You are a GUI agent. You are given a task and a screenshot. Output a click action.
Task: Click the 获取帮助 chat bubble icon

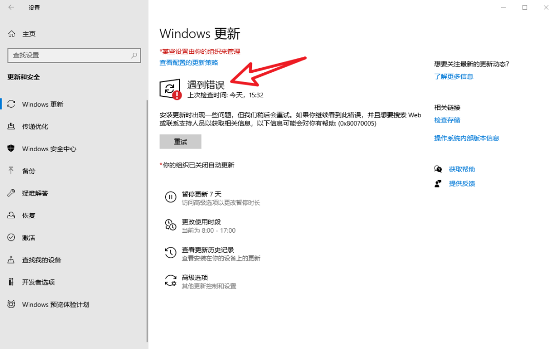click(438, 169)
